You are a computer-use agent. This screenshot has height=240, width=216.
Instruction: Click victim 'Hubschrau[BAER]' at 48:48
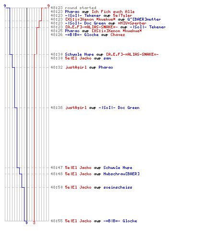tap(121, 174)
